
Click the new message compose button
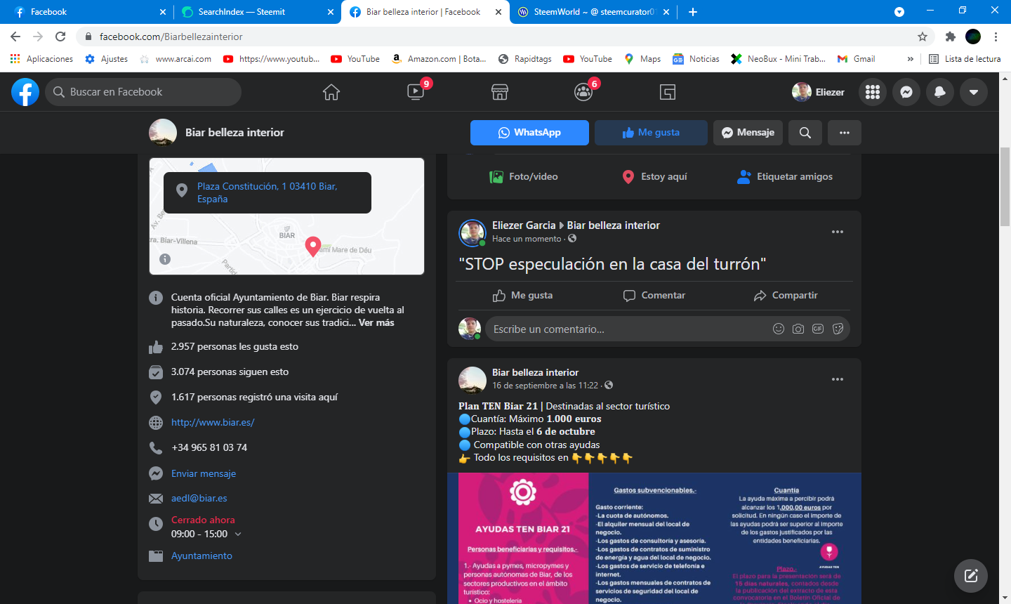tap(971, 576)
